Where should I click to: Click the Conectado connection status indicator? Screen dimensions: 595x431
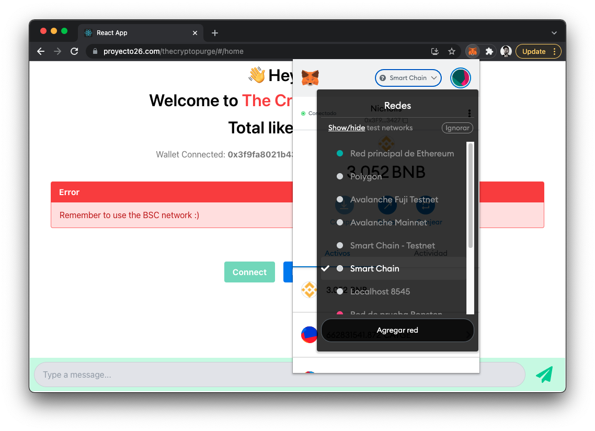click(x=318, y=113)
